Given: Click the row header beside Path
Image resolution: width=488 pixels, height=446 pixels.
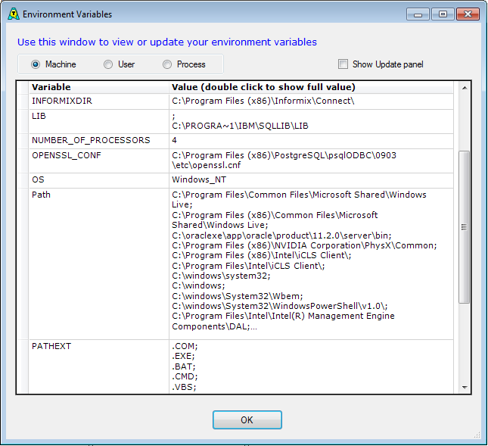Looking at the screenshot, I should coord(23,264).
